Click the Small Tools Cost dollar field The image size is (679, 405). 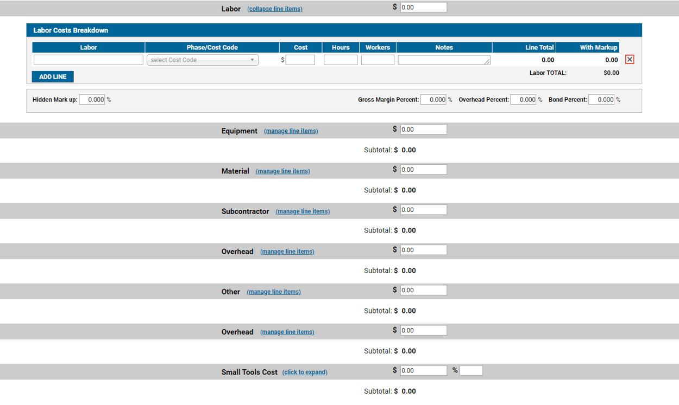click(x=424, y=370)
